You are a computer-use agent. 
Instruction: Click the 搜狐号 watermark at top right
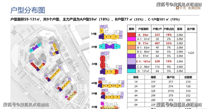(179, 4)
